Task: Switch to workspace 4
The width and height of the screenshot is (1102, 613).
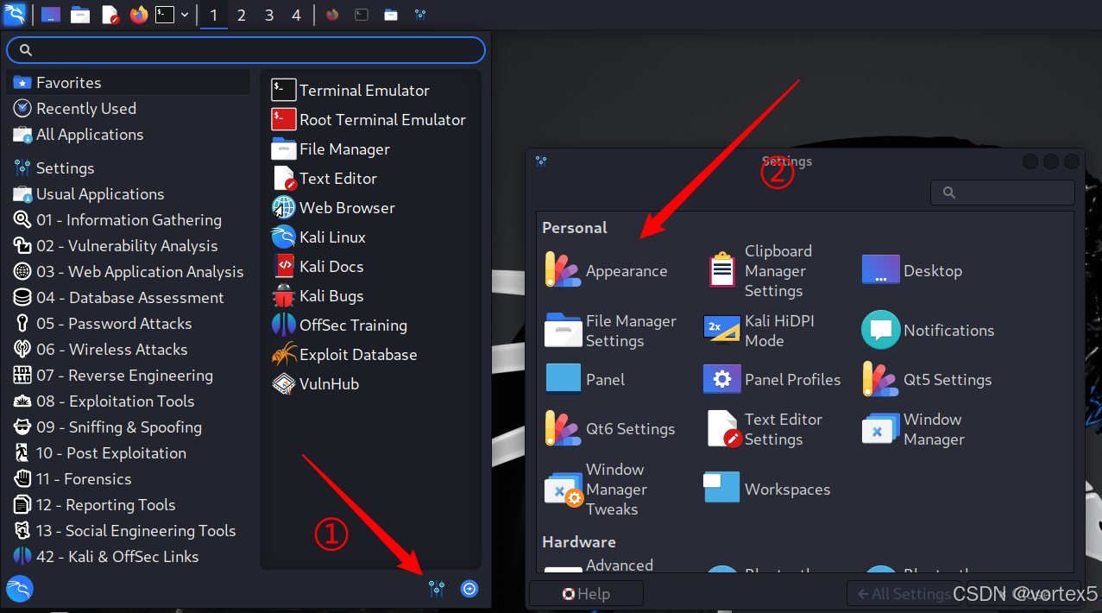Action: (x=297, y=15)
